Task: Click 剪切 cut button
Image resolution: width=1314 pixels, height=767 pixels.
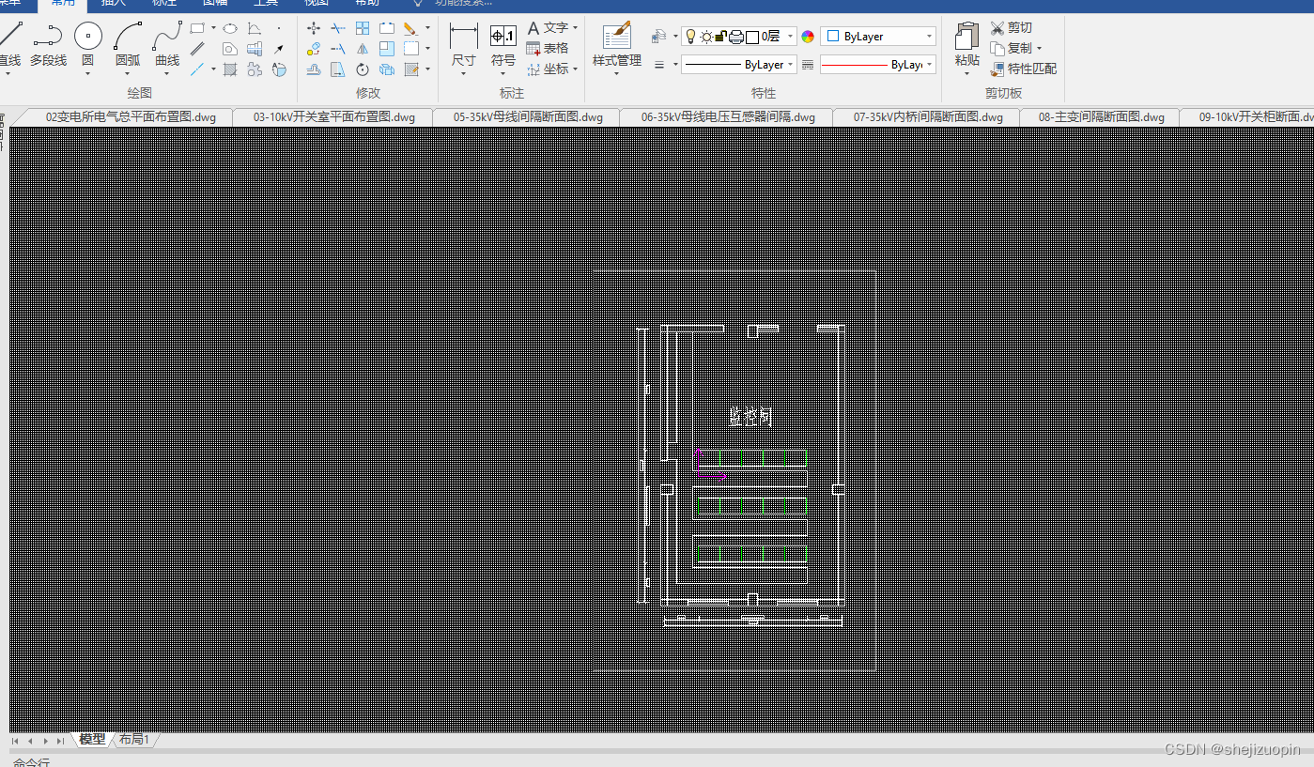Action: click(x=1011, y=28)
